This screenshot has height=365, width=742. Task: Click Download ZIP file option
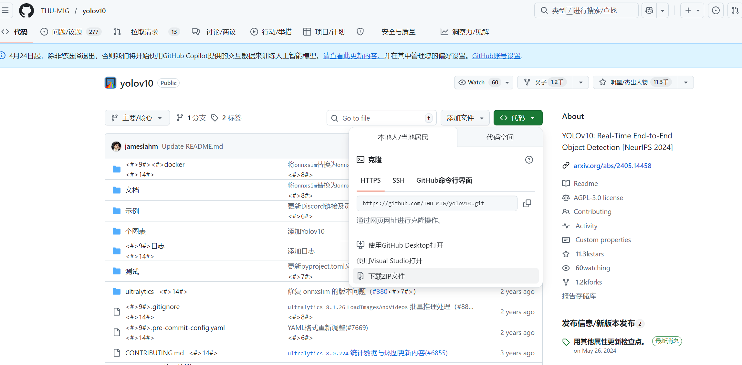[386, 276]
